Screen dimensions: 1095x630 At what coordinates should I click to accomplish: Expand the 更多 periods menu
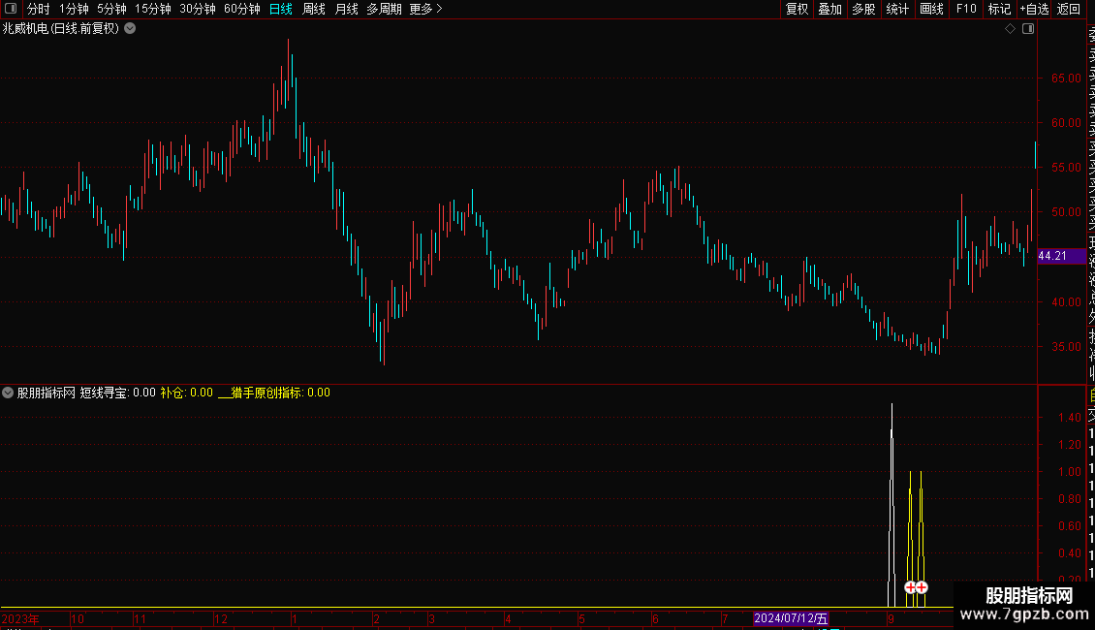[x=425, y=9]
